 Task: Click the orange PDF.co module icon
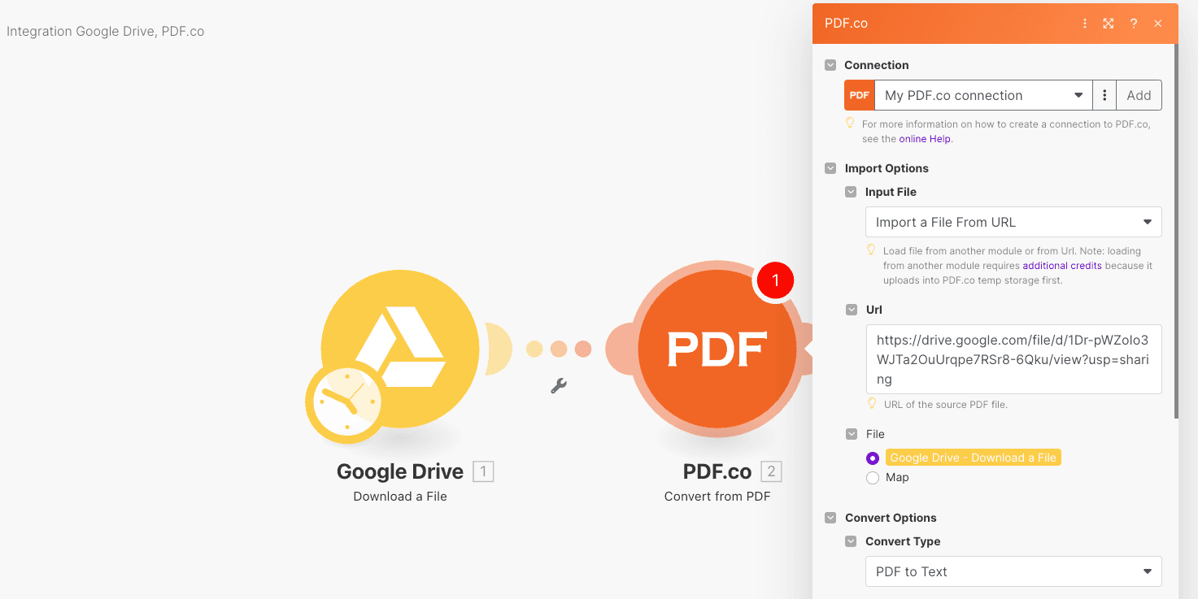pos(716,349)
